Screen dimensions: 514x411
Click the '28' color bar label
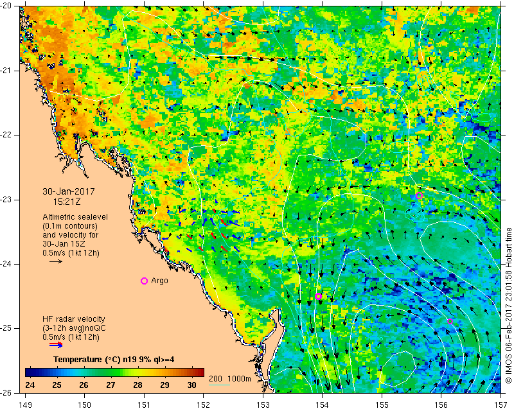click(x=137, y=385)
